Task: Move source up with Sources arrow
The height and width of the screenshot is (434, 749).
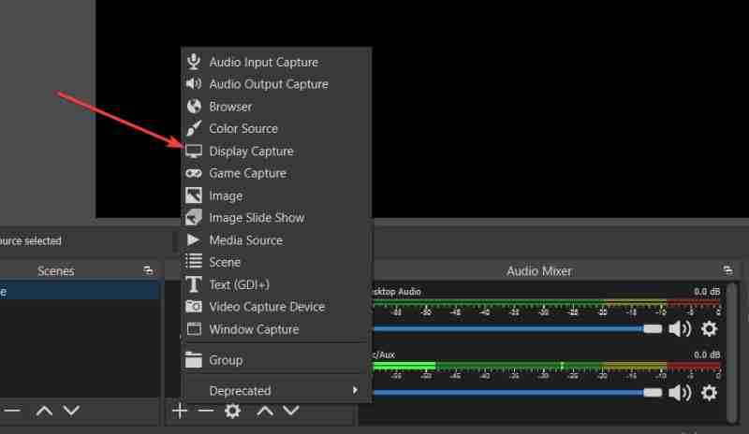Action: point(265,411)
